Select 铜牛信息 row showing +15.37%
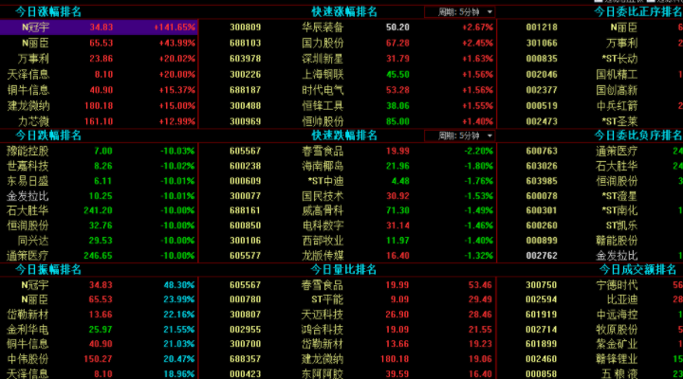The image size is (683, 379). pos(99,90)
